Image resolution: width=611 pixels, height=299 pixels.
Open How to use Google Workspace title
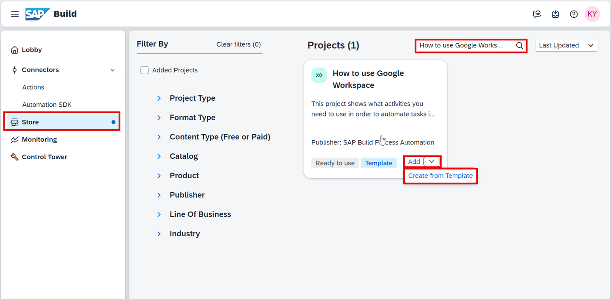coord(368,79)
